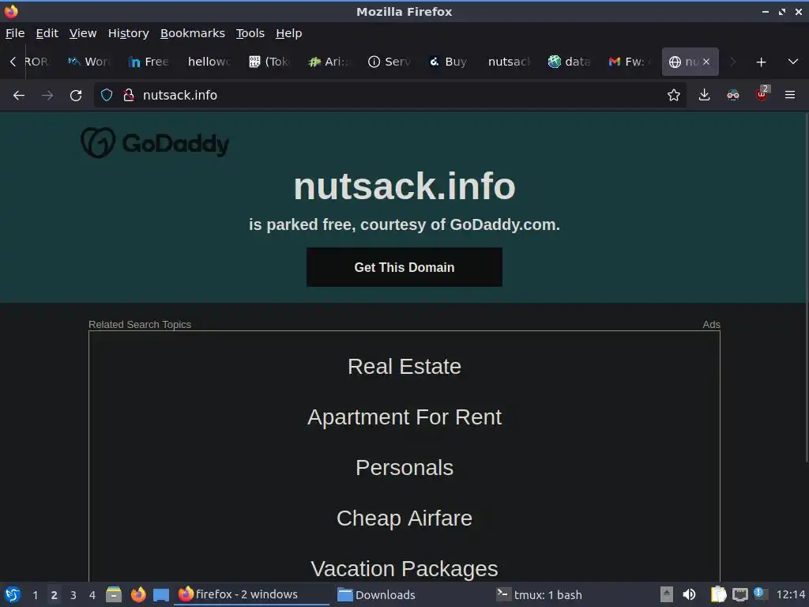Show desktop using the blue panel icon
Image resolution: width=809 pixels, height=607 pixels.
161,594
